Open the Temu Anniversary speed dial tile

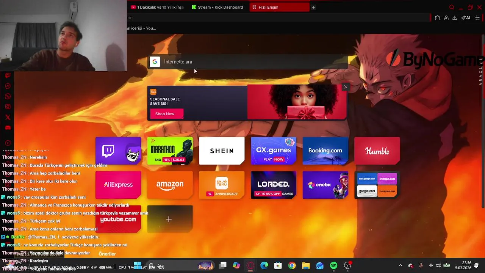(222, 185)
